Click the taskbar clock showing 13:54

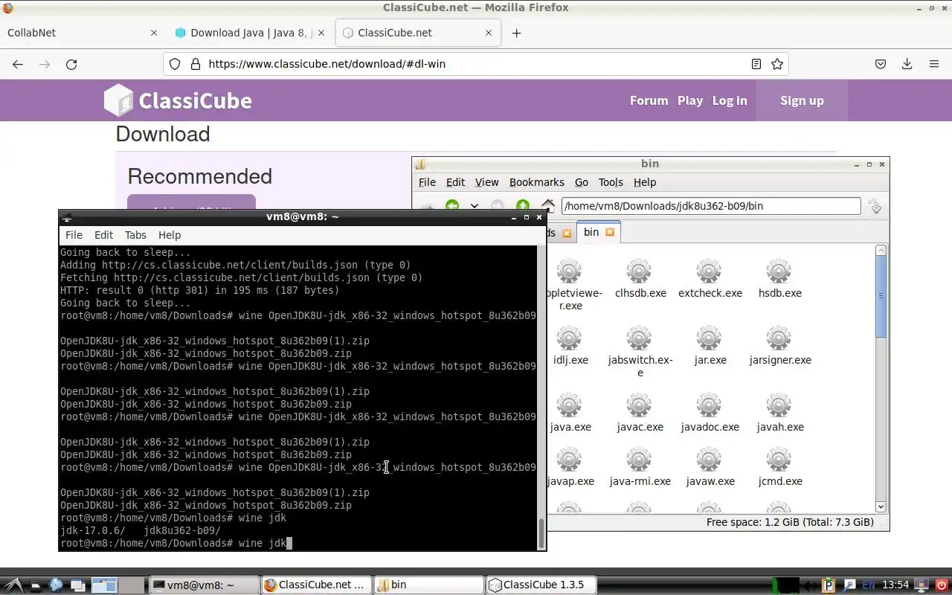pos(895,585)
